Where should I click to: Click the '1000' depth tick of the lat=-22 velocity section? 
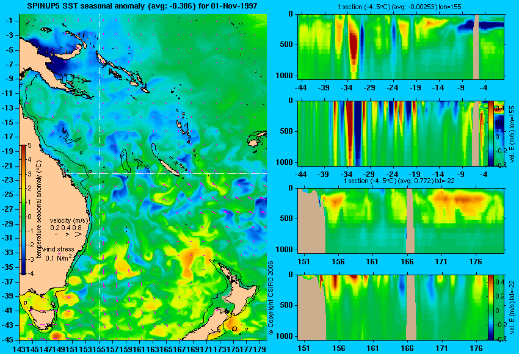coord(285,336)
